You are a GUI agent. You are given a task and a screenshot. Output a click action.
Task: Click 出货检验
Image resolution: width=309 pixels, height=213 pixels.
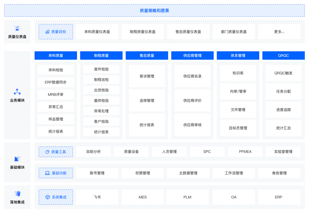101,90
